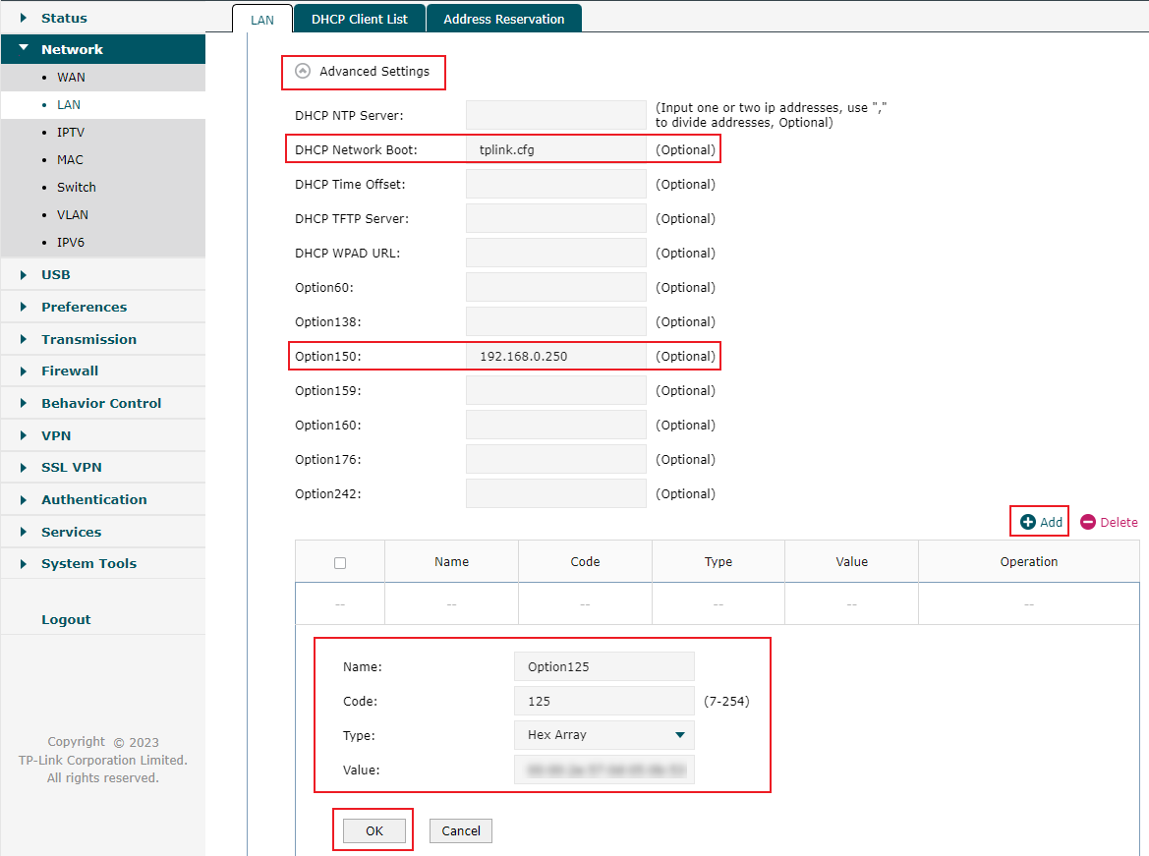
Task: Click the DHCP NTP Server input field
Action: click(x=555, y=115)
